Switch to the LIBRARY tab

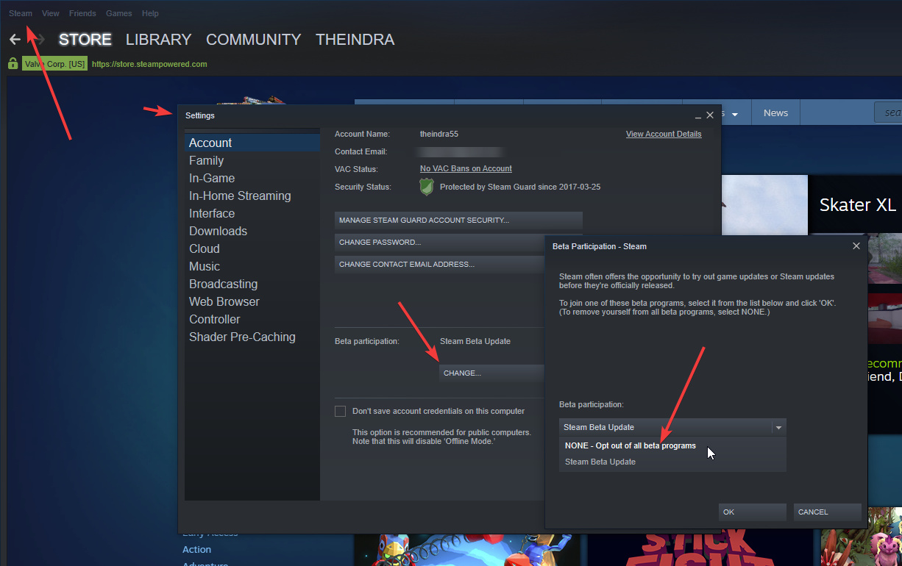[159, 40]
